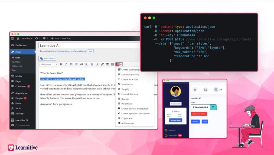Click the bulleted list icon

pos(71,64)
